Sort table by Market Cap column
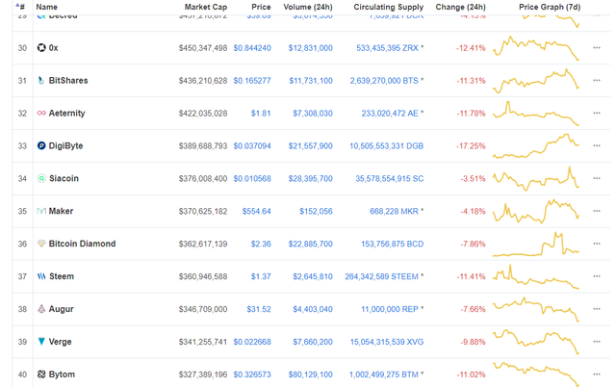The image size is (616, 388). click(x=205, y=7)
